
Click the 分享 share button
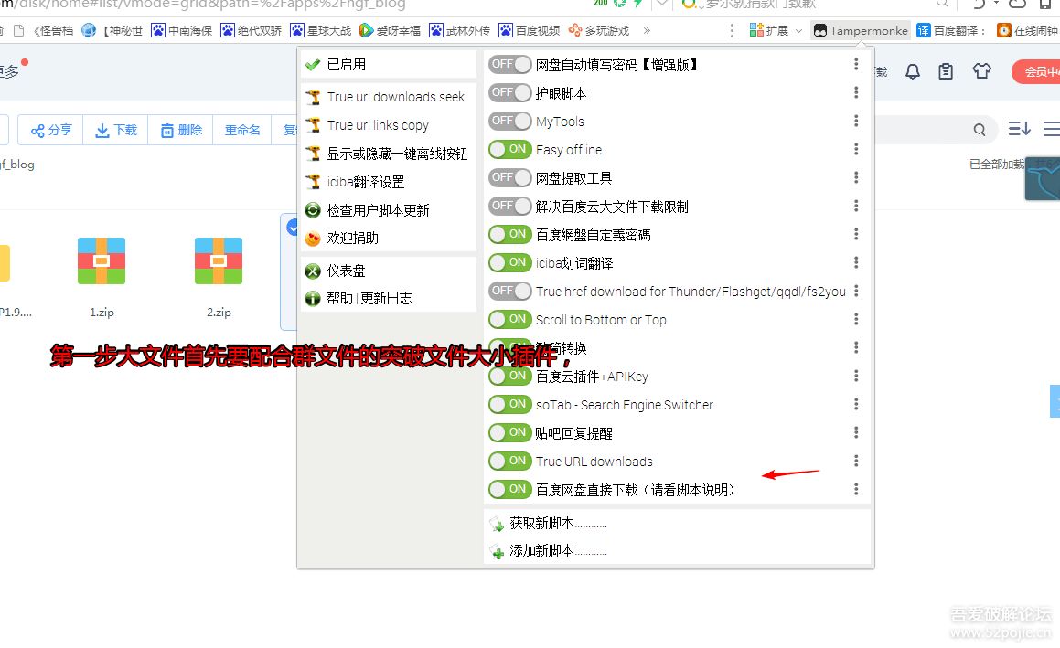pyautogui.click(x=51, y=130)
